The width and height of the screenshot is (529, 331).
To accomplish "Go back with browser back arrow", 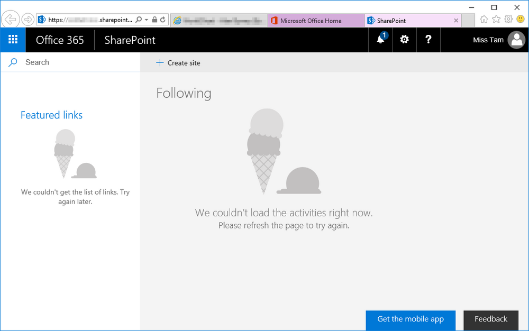I will point(11,19).
